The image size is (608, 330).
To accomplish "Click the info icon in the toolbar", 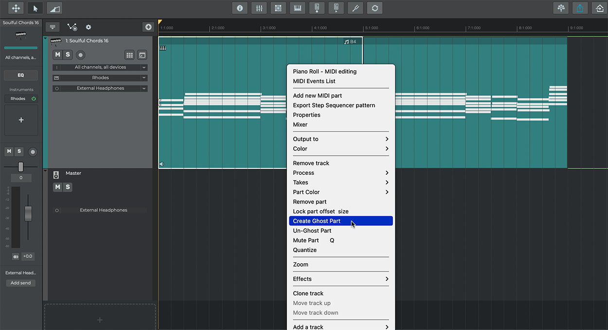I will point(239,8).
